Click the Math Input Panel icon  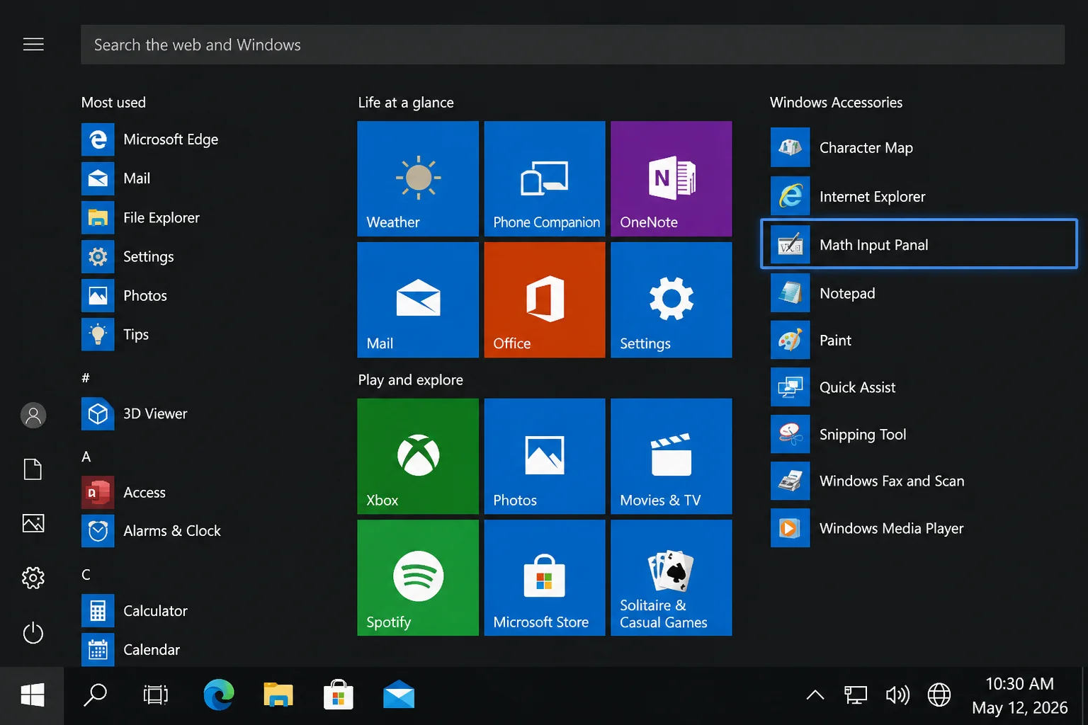click(790, 244)
